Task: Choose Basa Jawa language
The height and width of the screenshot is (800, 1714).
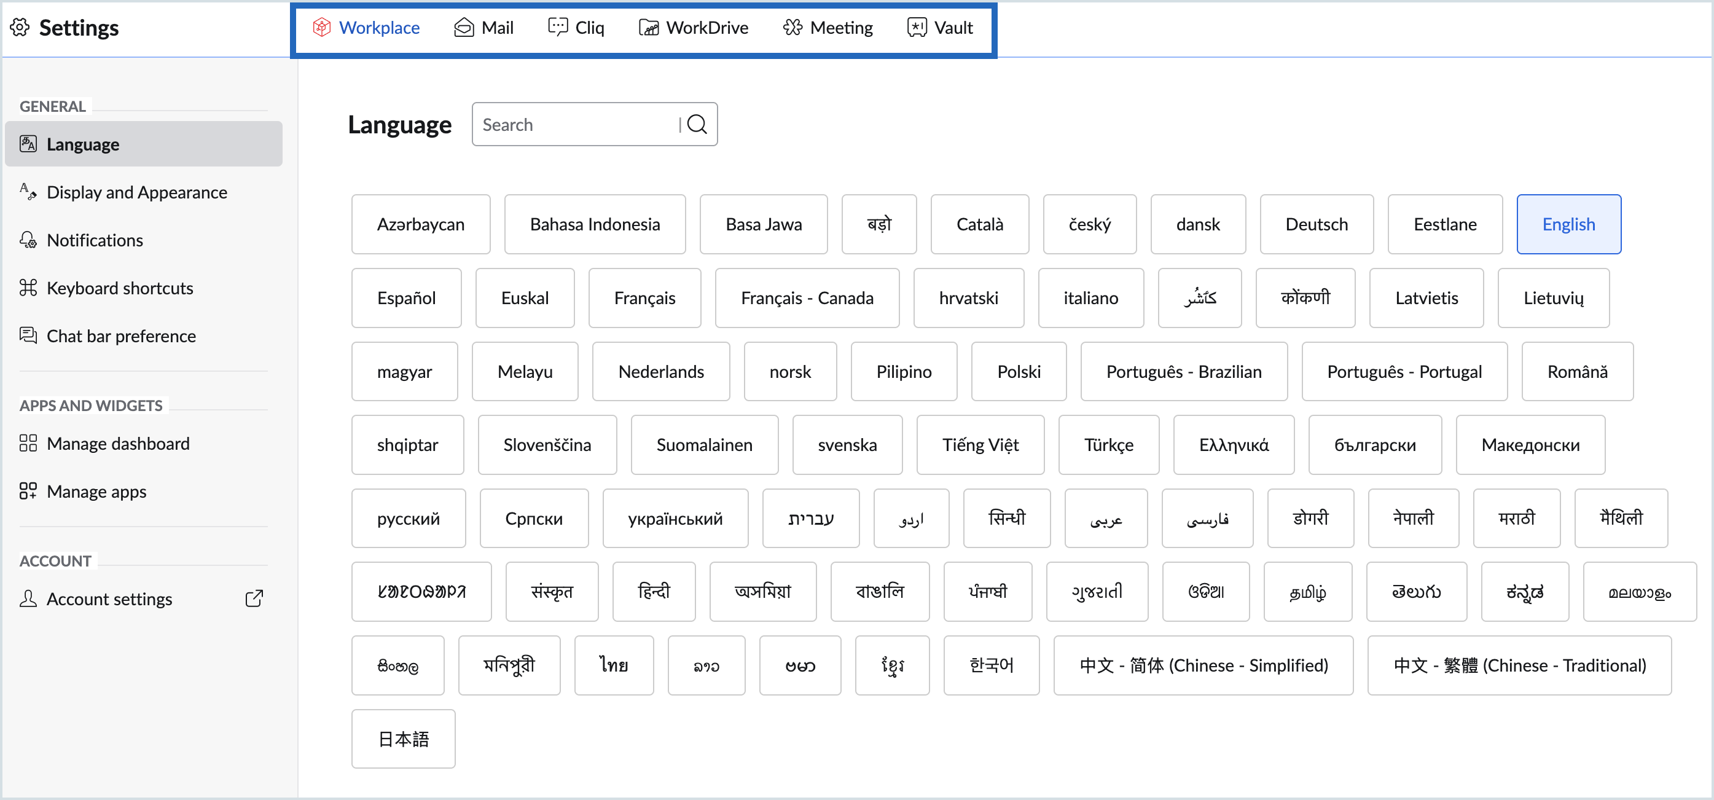Action: coord(764,224)
